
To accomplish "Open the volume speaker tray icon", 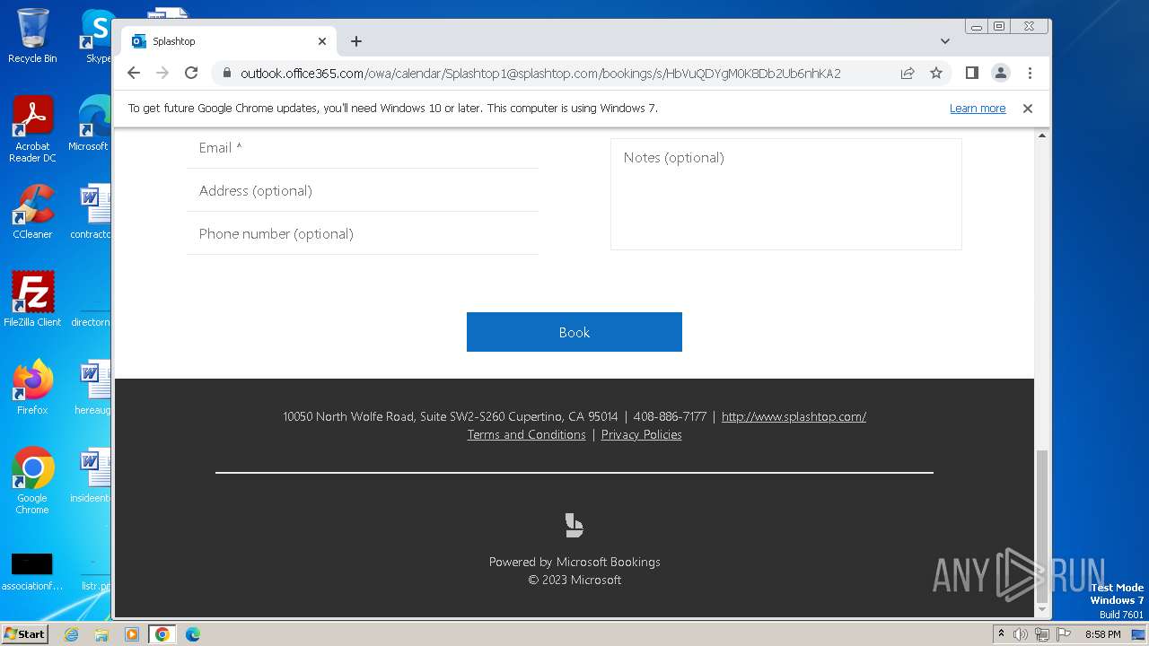I will pyautogui.click(x=1021, y=634).
